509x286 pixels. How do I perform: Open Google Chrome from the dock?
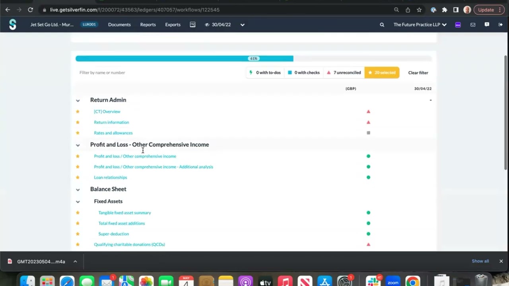pos(413,282)
